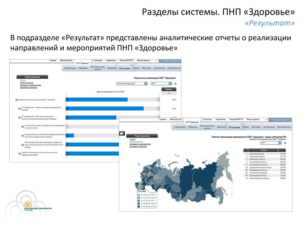Expand menu arrow after Импорт данных, map window

point(266,120)
